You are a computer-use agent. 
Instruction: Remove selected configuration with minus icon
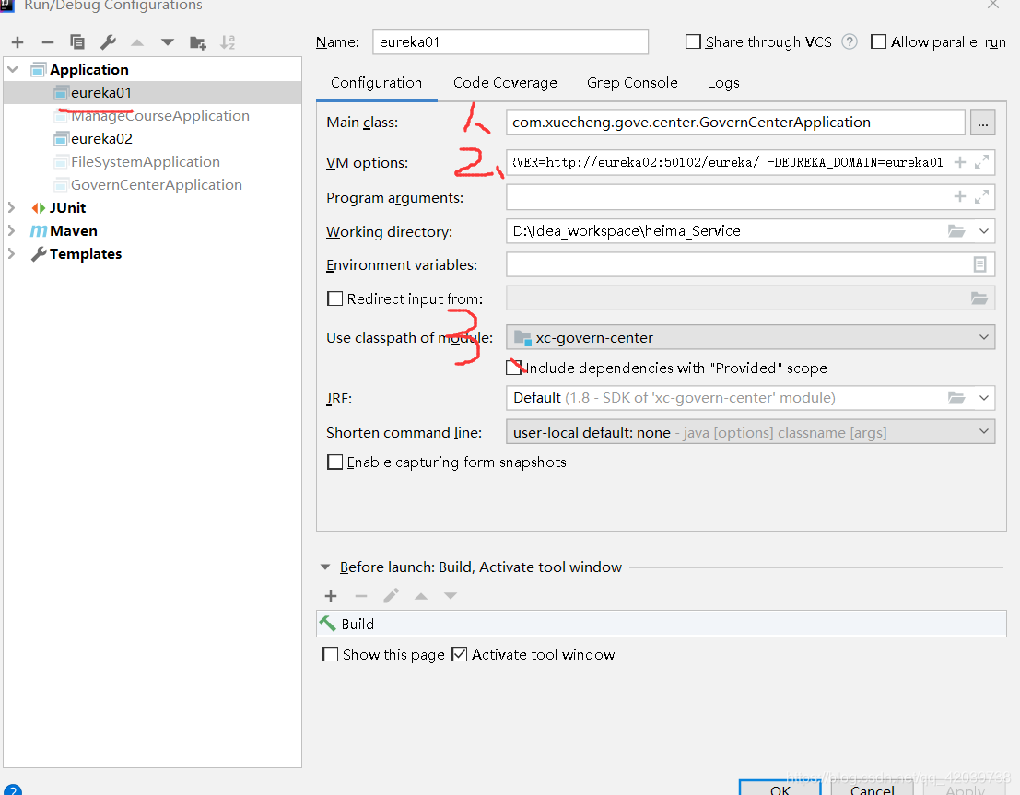(x=48, y=42)
